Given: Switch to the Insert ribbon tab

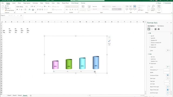Looking at the screenshot, I should [x=14, y=3].
